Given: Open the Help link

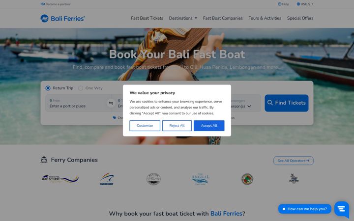Looking at the screenshot, I should click(283, 4).
